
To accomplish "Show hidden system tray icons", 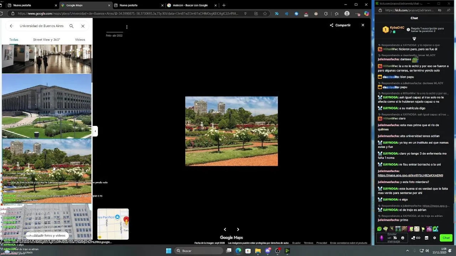I will (408, 251).
